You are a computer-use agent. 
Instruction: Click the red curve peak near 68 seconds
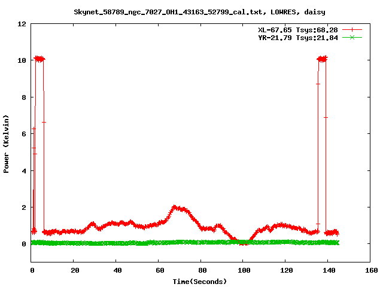point(174,207)
